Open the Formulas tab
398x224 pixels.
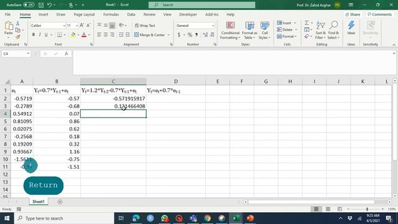coord(111,14)
